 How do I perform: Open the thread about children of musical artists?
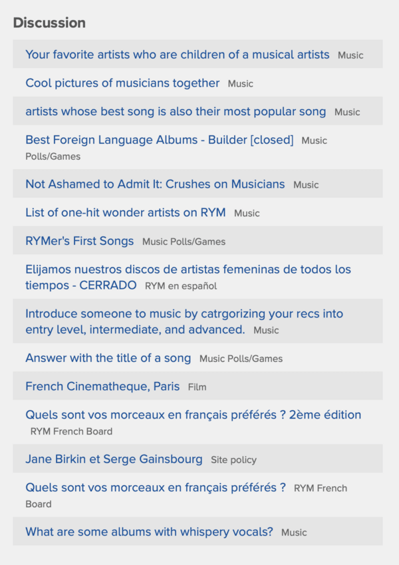pyautogui.click(x=176, y=55)
